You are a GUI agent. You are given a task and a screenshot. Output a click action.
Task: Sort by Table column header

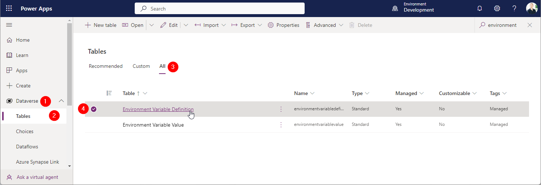pos(129,93)
